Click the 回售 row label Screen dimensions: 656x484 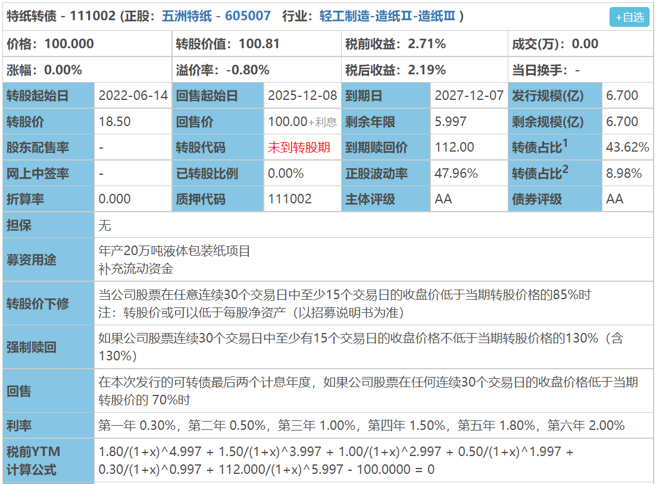(19, 391)
